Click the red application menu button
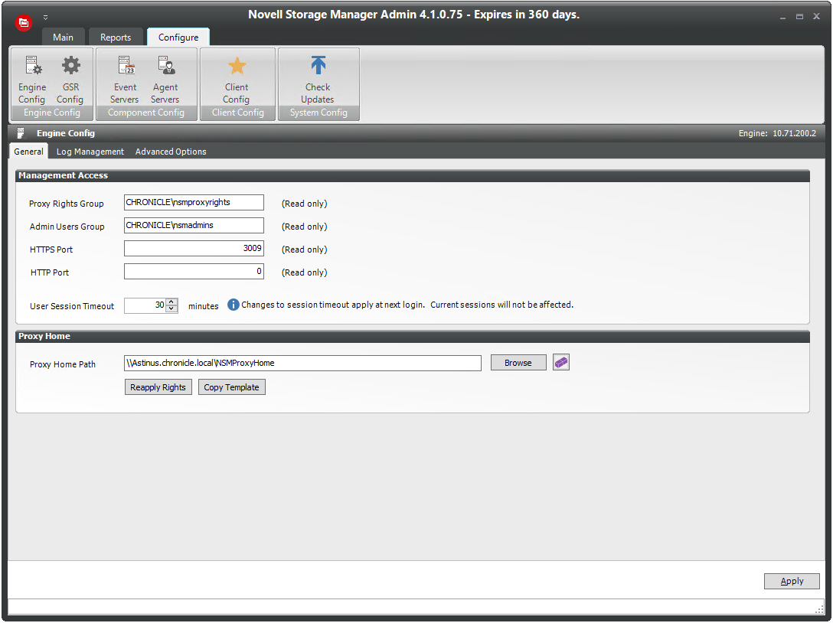Screen dimensions: 833x623 tap(24, 22)
